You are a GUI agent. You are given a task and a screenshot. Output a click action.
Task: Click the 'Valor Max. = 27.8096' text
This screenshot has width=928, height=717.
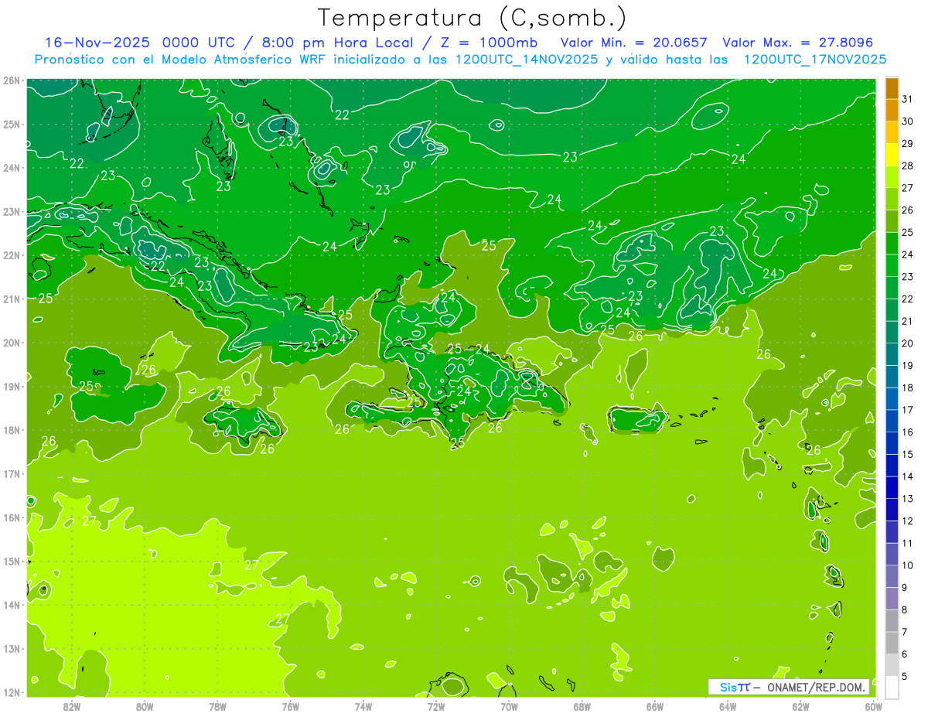[797, 43]
